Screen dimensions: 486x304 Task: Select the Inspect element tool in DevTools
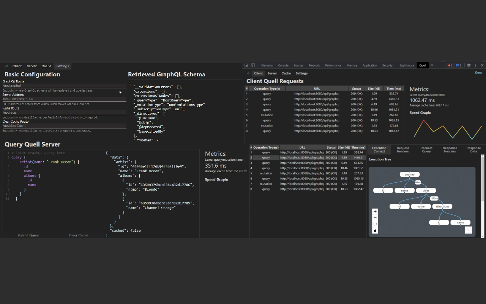tap(246, 65)
